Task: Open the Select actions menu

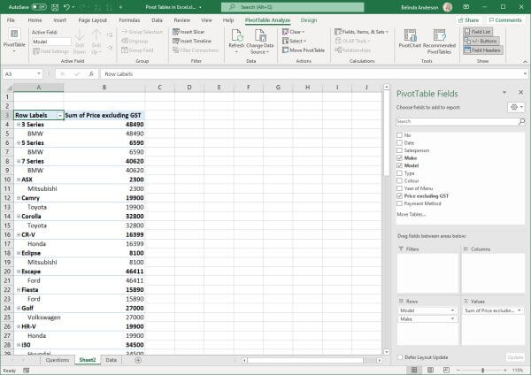Action: 294,41
